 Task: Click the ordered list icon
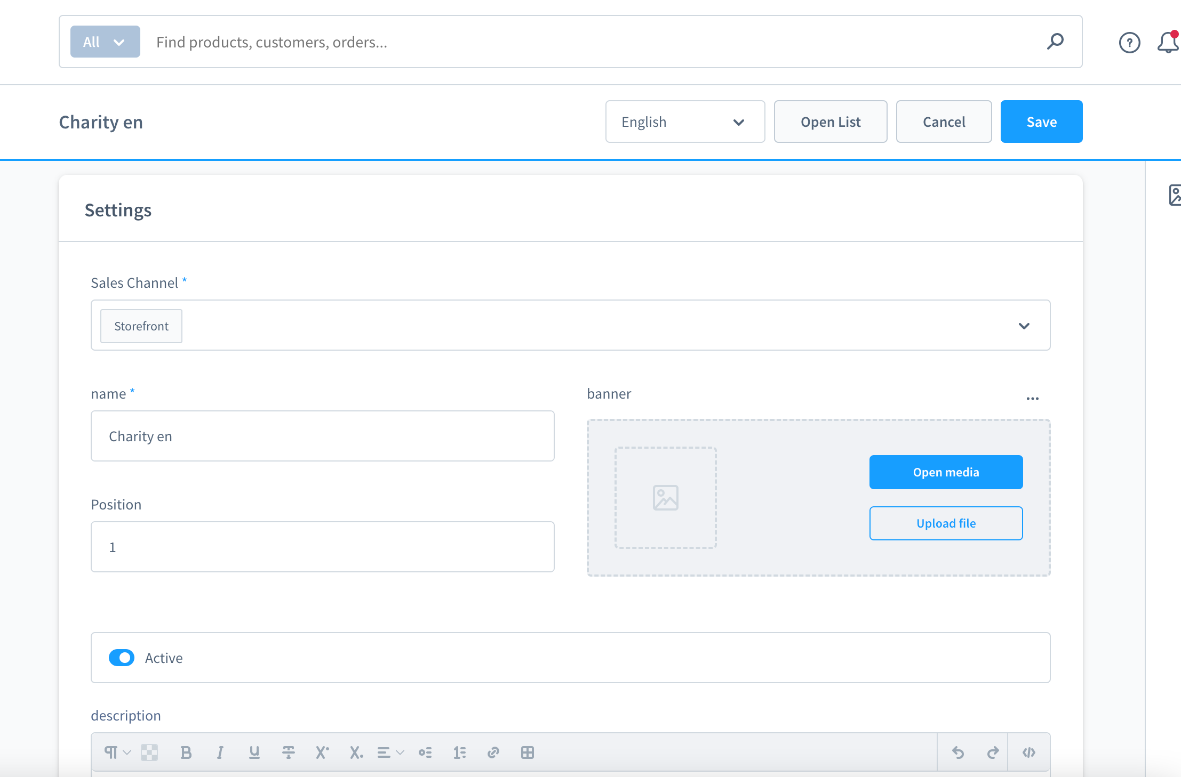click(x=461, y=752)
